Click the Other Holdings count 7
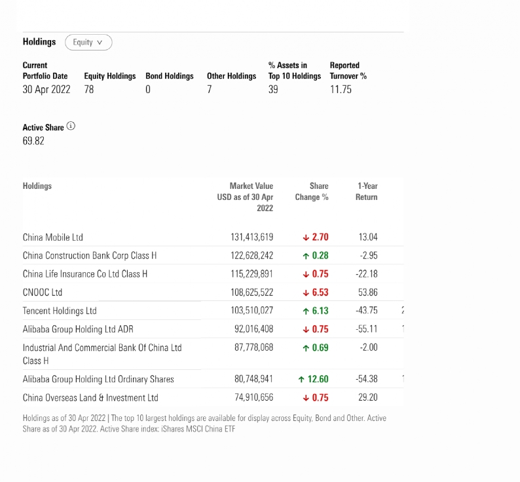 (x=210, y=90)
